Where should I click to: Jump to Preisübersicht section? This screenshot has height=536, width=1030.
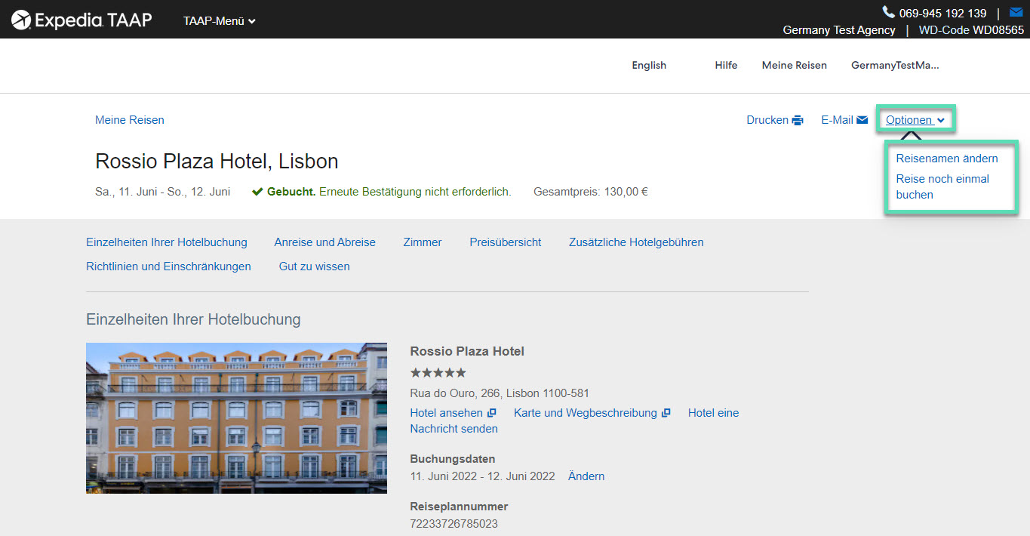point(506,242)
